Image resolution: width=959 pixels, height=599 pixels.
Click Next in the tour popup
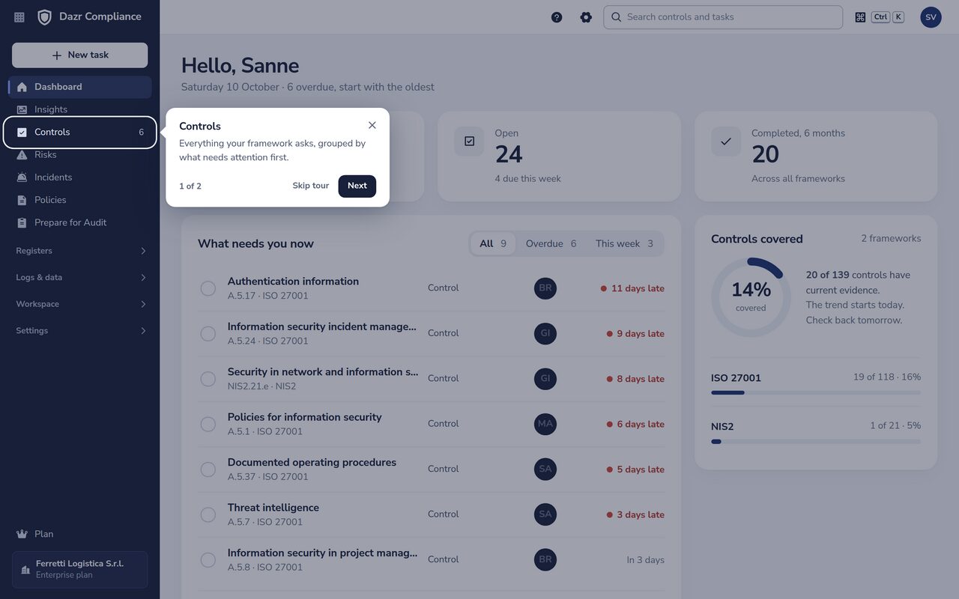tap(357, 186)
